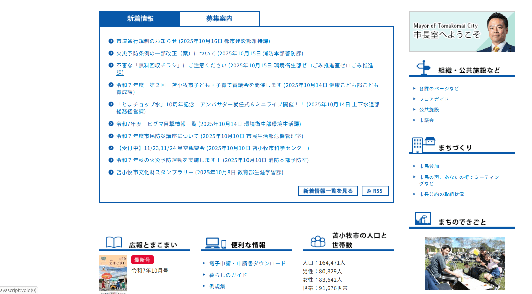The image size is (532, 294).
Task: Click the people group icon for population
Action: (x=318, y=241)
